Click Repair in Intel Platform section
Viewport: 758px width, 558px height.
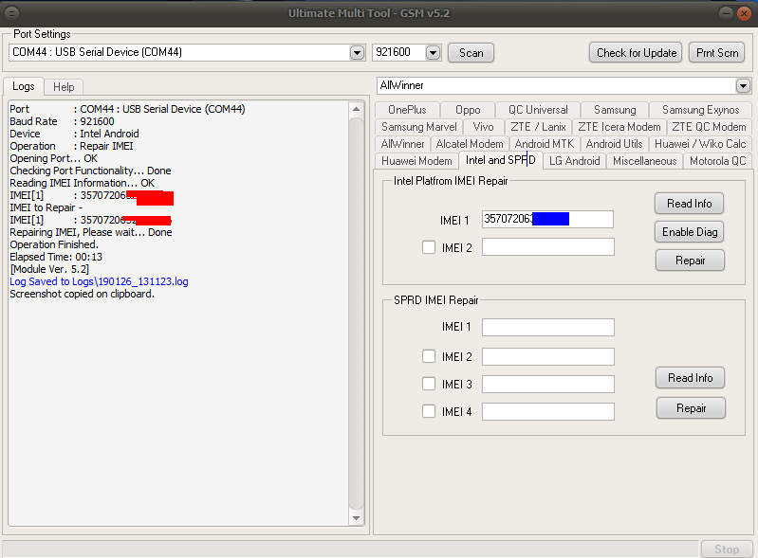click(690, 261)
